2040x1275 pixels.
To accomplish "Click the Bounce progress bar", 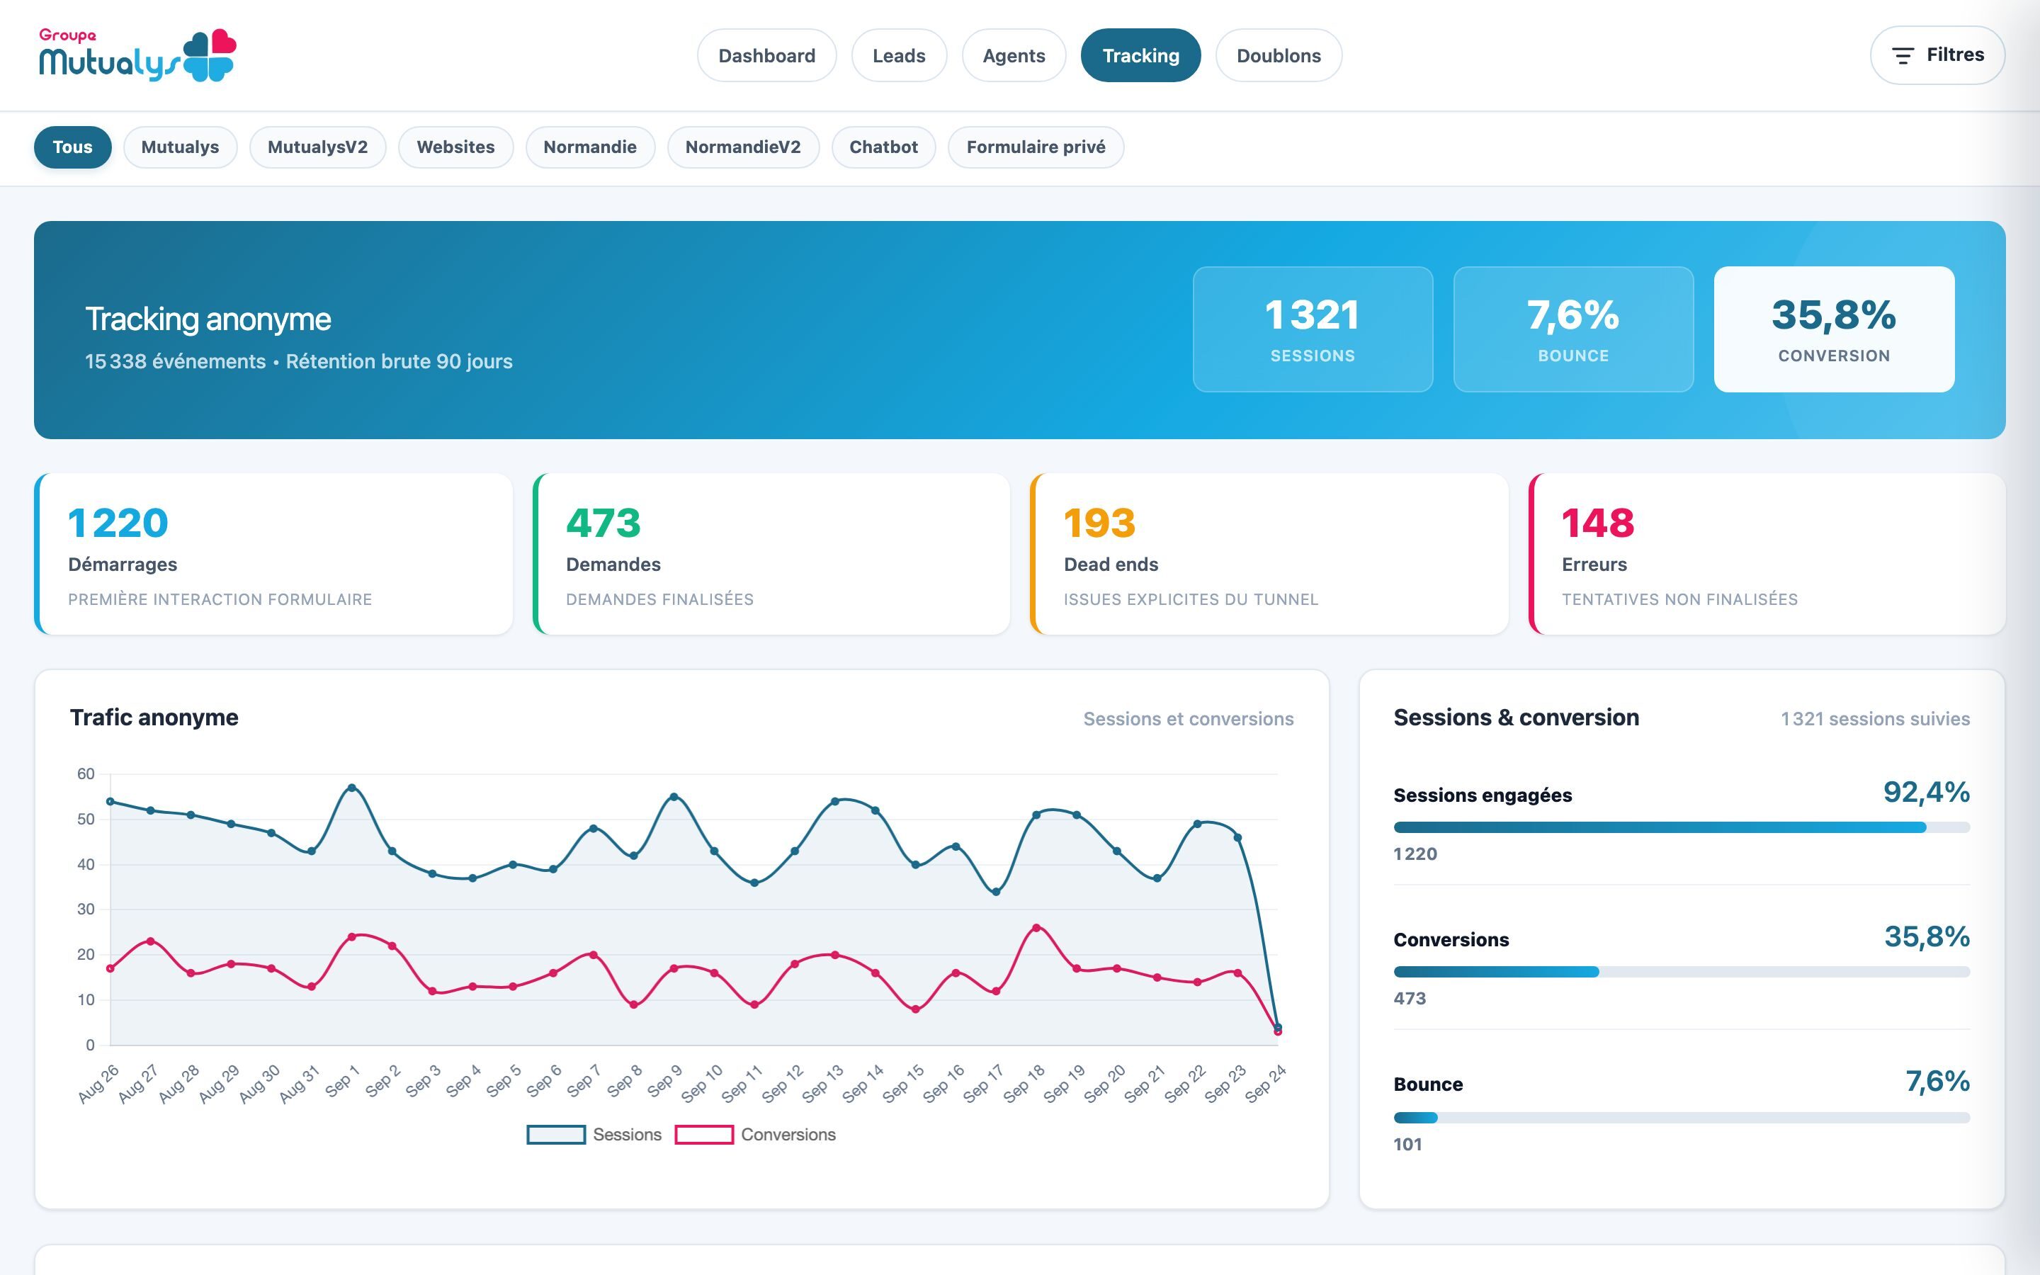I will coord(1682,1117).
